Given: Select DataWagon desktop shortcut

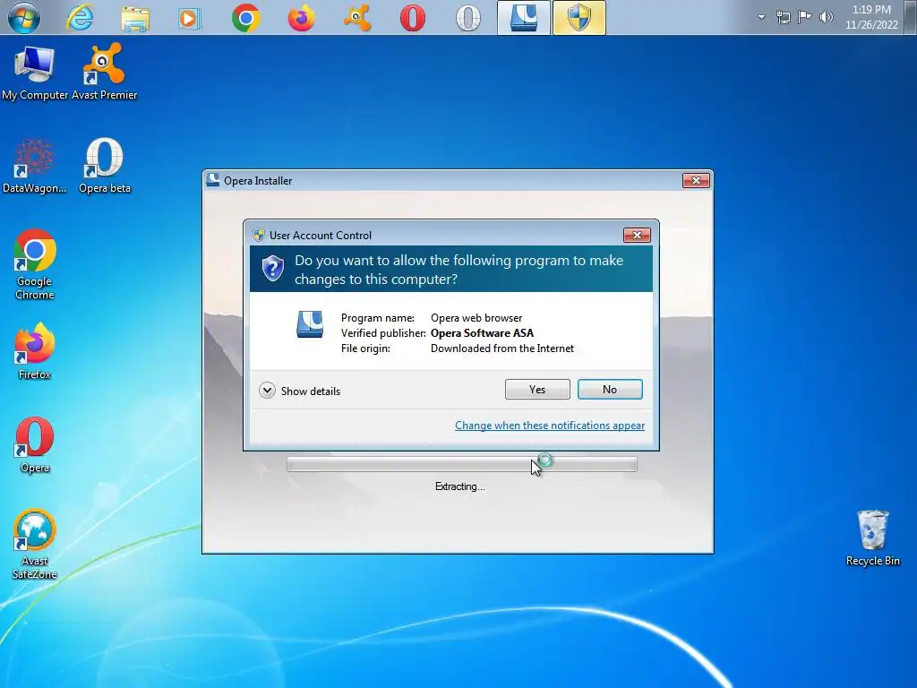Looking at the screenshot, I should pyautogui.click(x=35, y=166).
